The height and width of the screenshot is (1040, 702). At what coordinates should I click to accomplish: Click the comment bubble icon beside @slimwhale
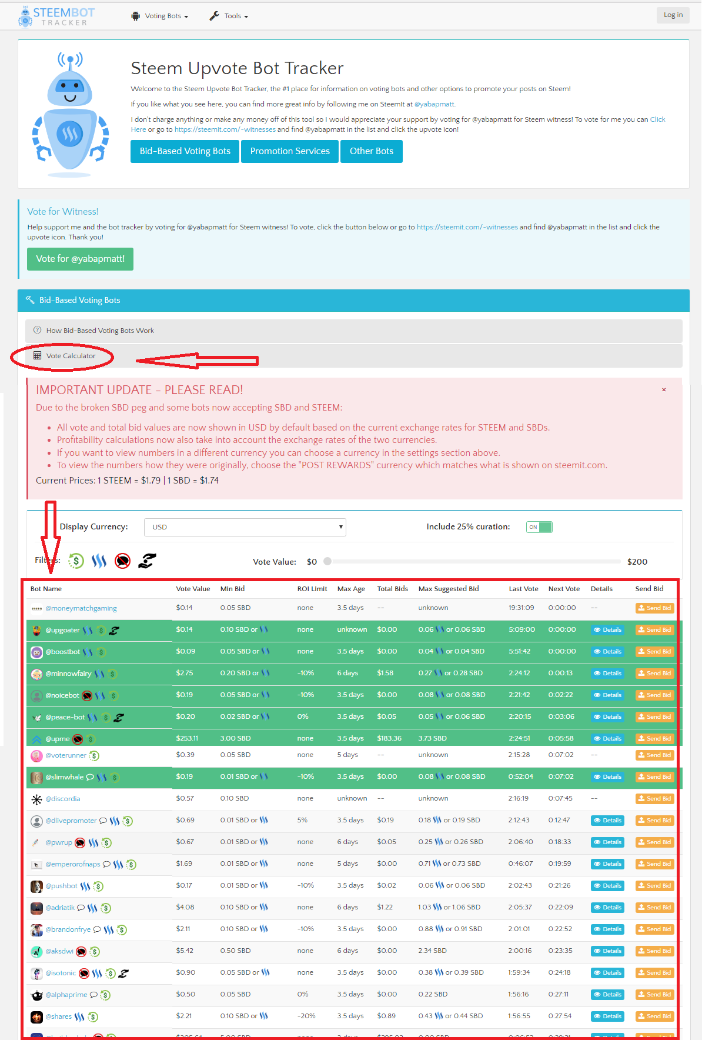click(90, 777)
